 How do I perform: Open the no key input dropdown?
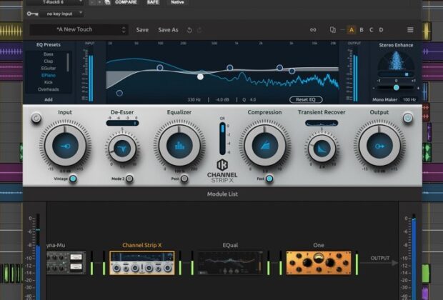[62, 14]
